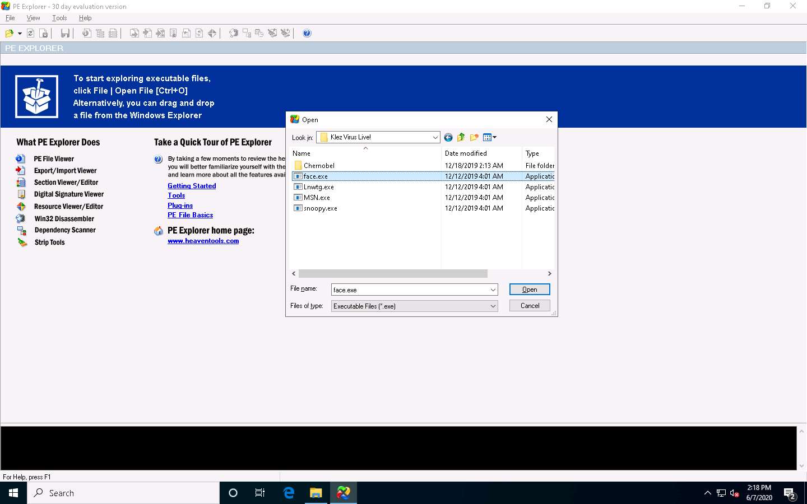Click the close file toolbar icon
The width and height of the screenshot is (807, 504).
pos(44,34)
